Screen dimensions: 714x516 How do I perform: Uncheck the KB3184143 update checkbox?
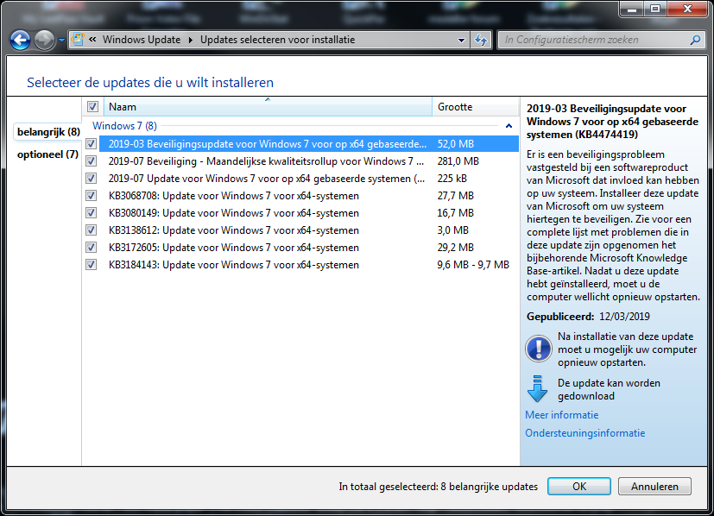coord(91,265)
